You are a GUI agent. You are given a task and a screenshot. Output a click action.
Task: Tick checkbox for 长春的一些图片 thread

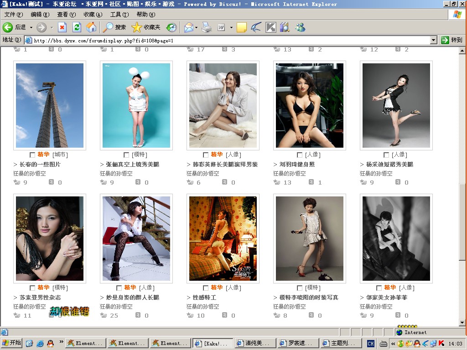(32, 155)
